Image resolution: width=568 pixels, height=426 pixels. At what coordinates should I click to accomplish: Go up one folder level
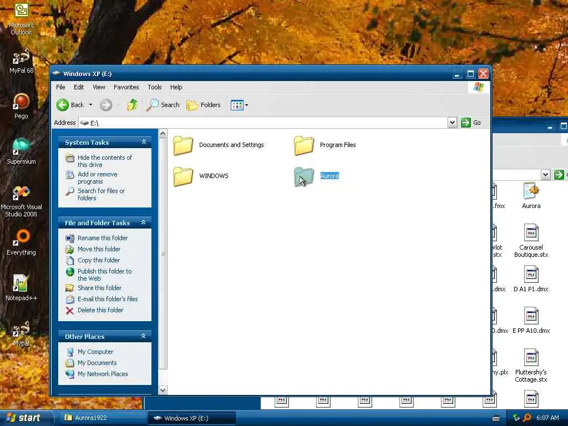click(132, 105)
